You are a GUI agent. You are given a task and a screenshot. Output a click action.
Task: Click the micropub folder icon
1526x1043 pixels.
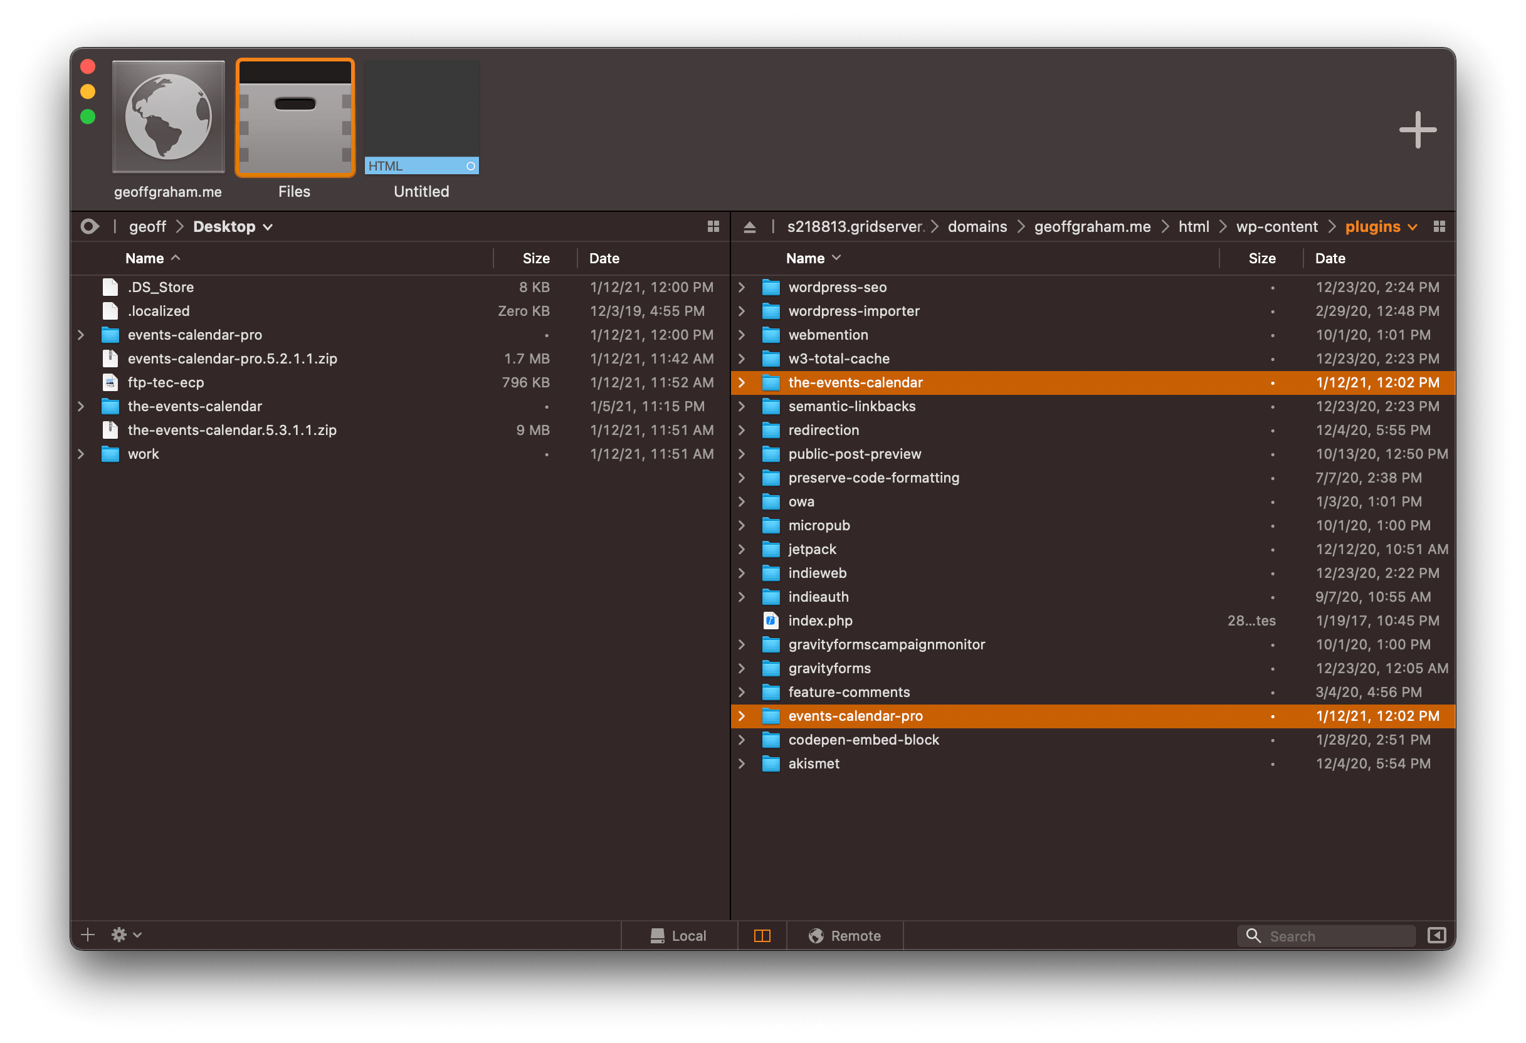click(x=771, y=526)
